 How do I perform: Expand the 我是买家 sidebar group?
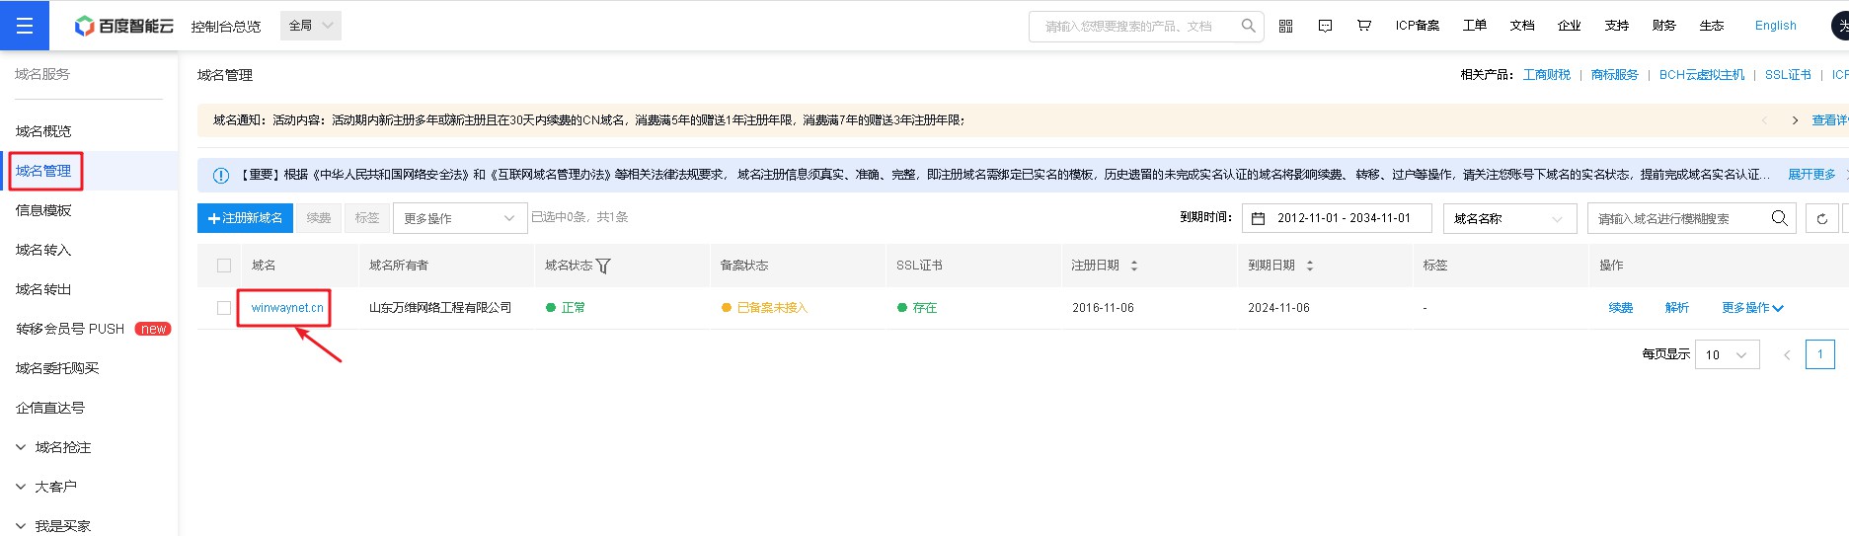(53, 526)
